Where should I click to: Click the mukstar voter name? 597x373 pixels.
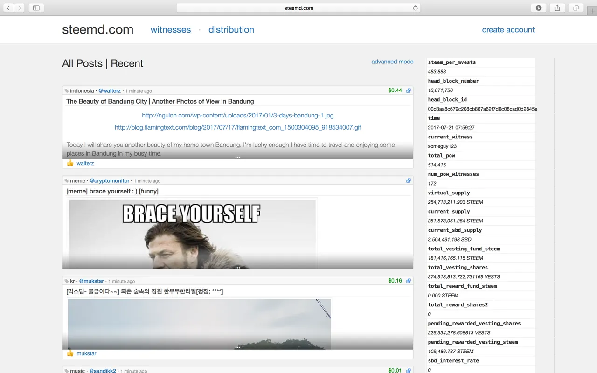click(86, 353)
